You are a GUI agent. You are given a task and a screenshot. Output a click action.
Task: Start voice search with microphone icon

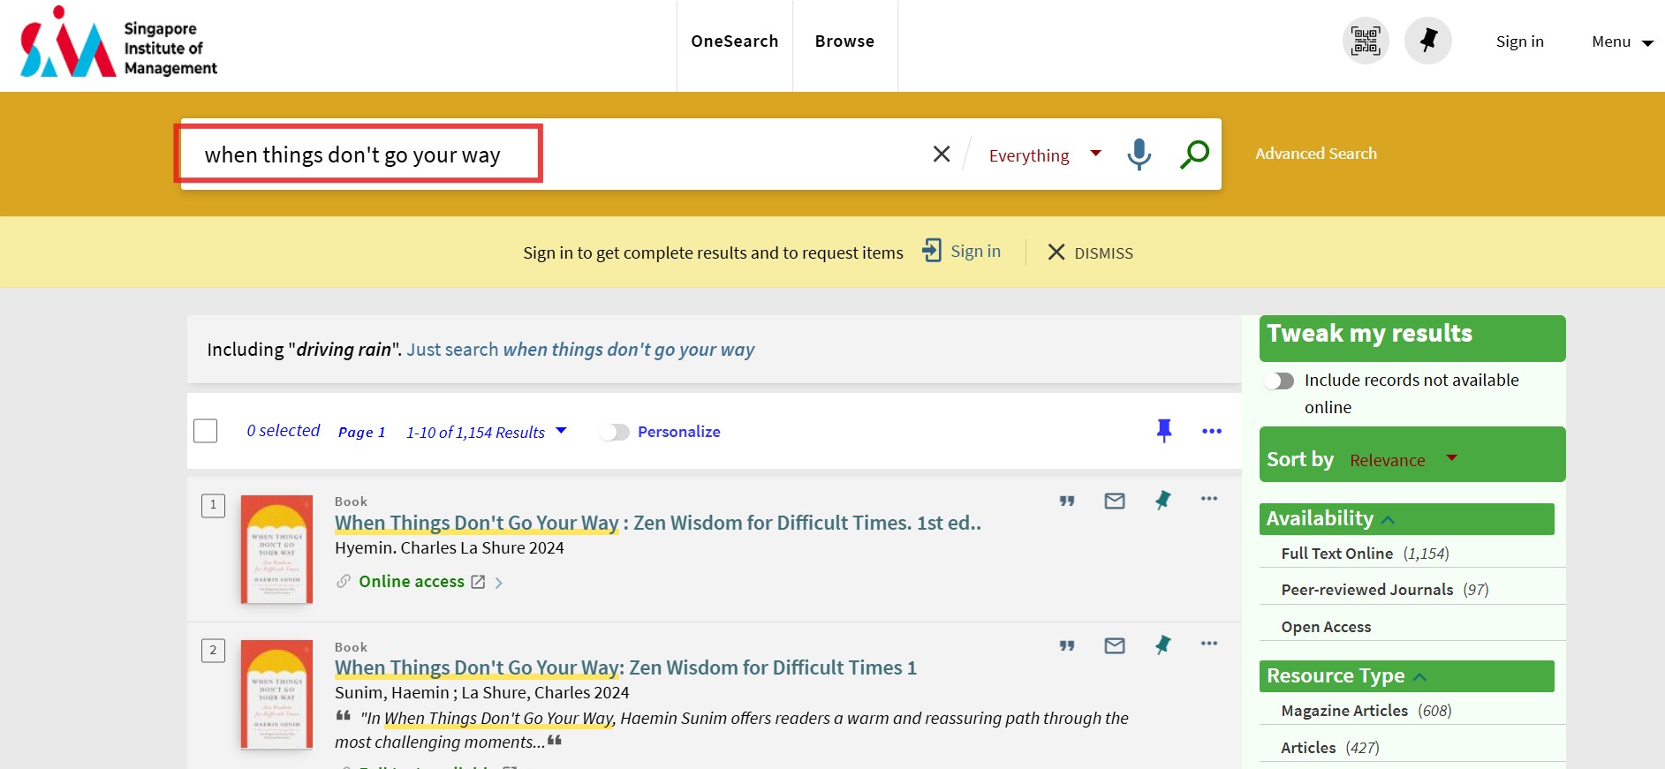tap(1139, 155)
